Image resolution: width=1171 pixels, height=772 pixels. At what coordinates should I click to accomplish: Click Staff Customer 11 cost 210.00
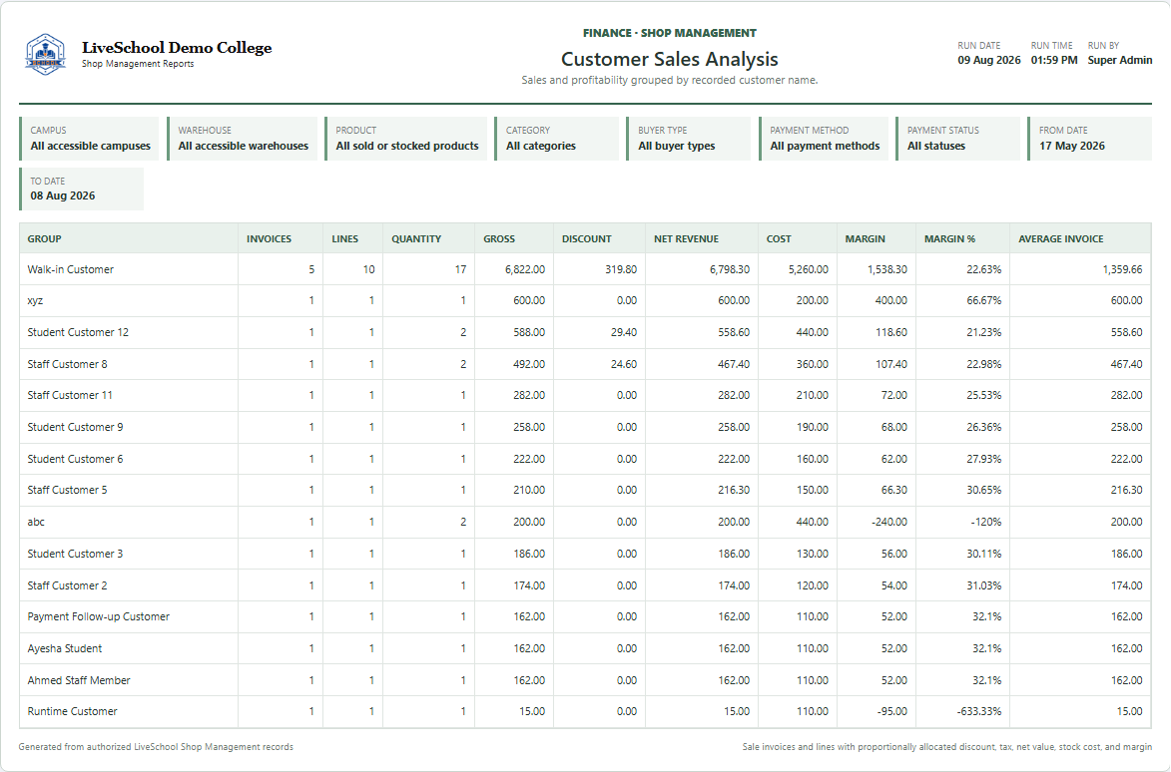[x=812, y=395]
